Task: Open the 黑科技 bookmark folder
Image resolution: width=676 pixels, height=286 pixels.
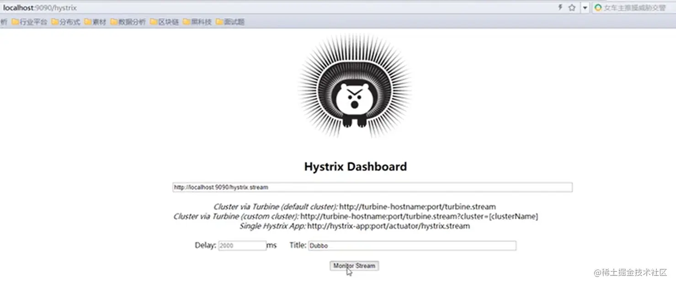Action: tap(197, 21)
